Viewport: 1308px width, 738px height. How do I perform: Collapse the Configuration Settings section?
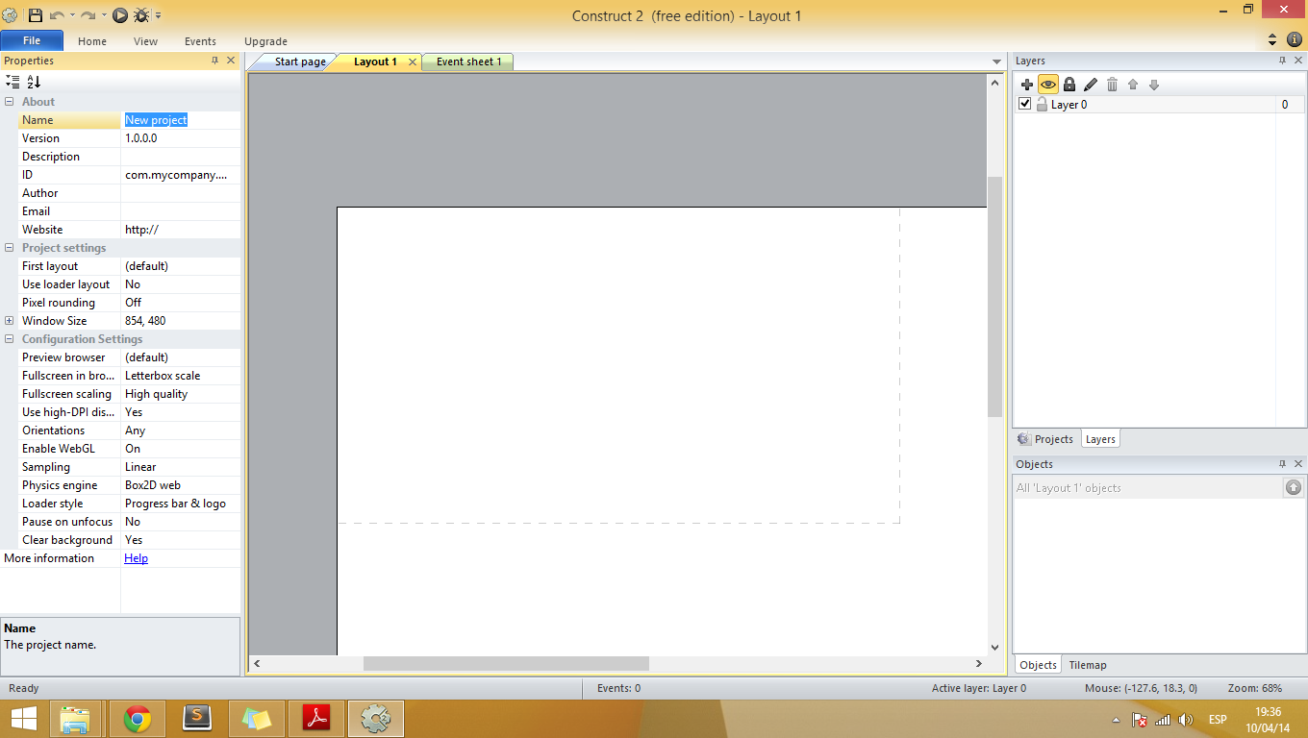(x=10, y=339)
